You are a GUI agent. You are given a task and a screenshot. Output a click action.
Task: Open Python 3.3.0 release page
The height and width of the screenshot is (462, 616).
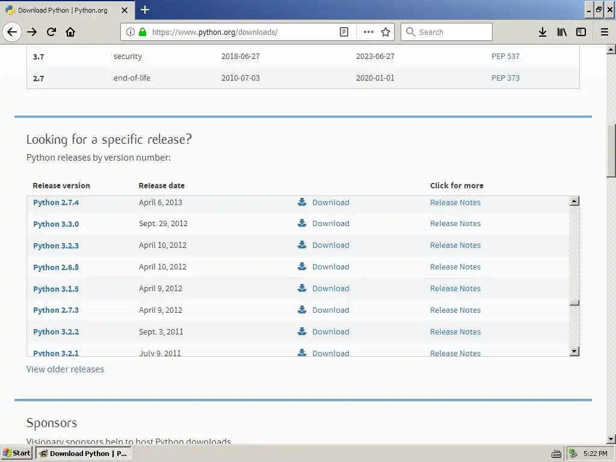56,224
